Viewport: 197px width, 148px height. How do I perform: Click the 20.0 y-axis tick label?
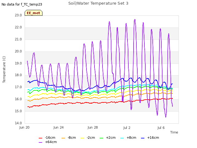point(18,51)
